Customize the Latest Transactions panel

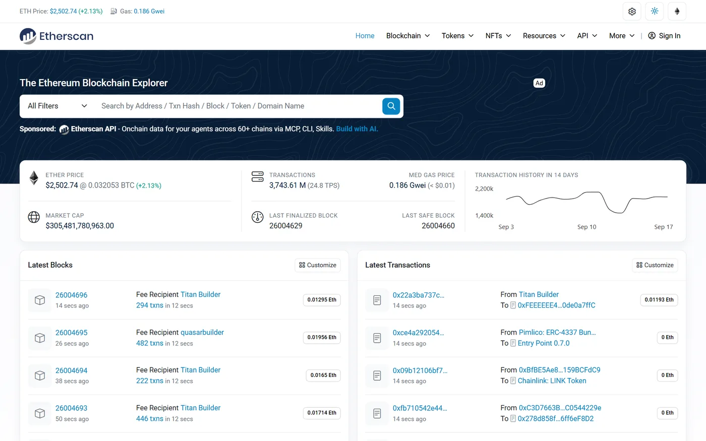pyautogui.click(x=655, y=265)
